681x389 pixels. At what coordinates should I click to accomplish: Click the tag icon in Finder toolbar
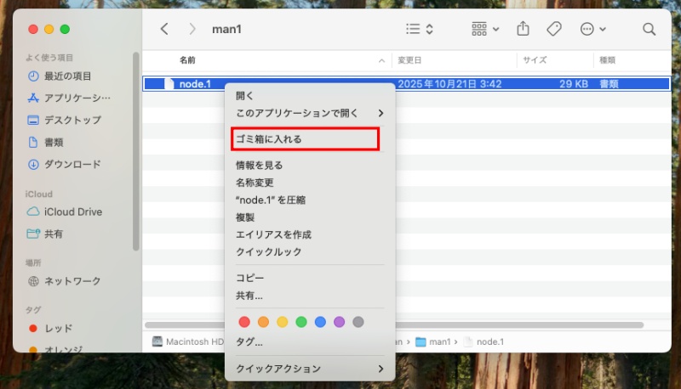[x=553, y=29]
